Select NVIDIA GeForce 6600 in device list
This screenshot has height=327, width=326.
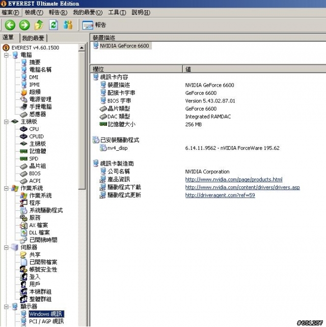click(x=124, y=46)
